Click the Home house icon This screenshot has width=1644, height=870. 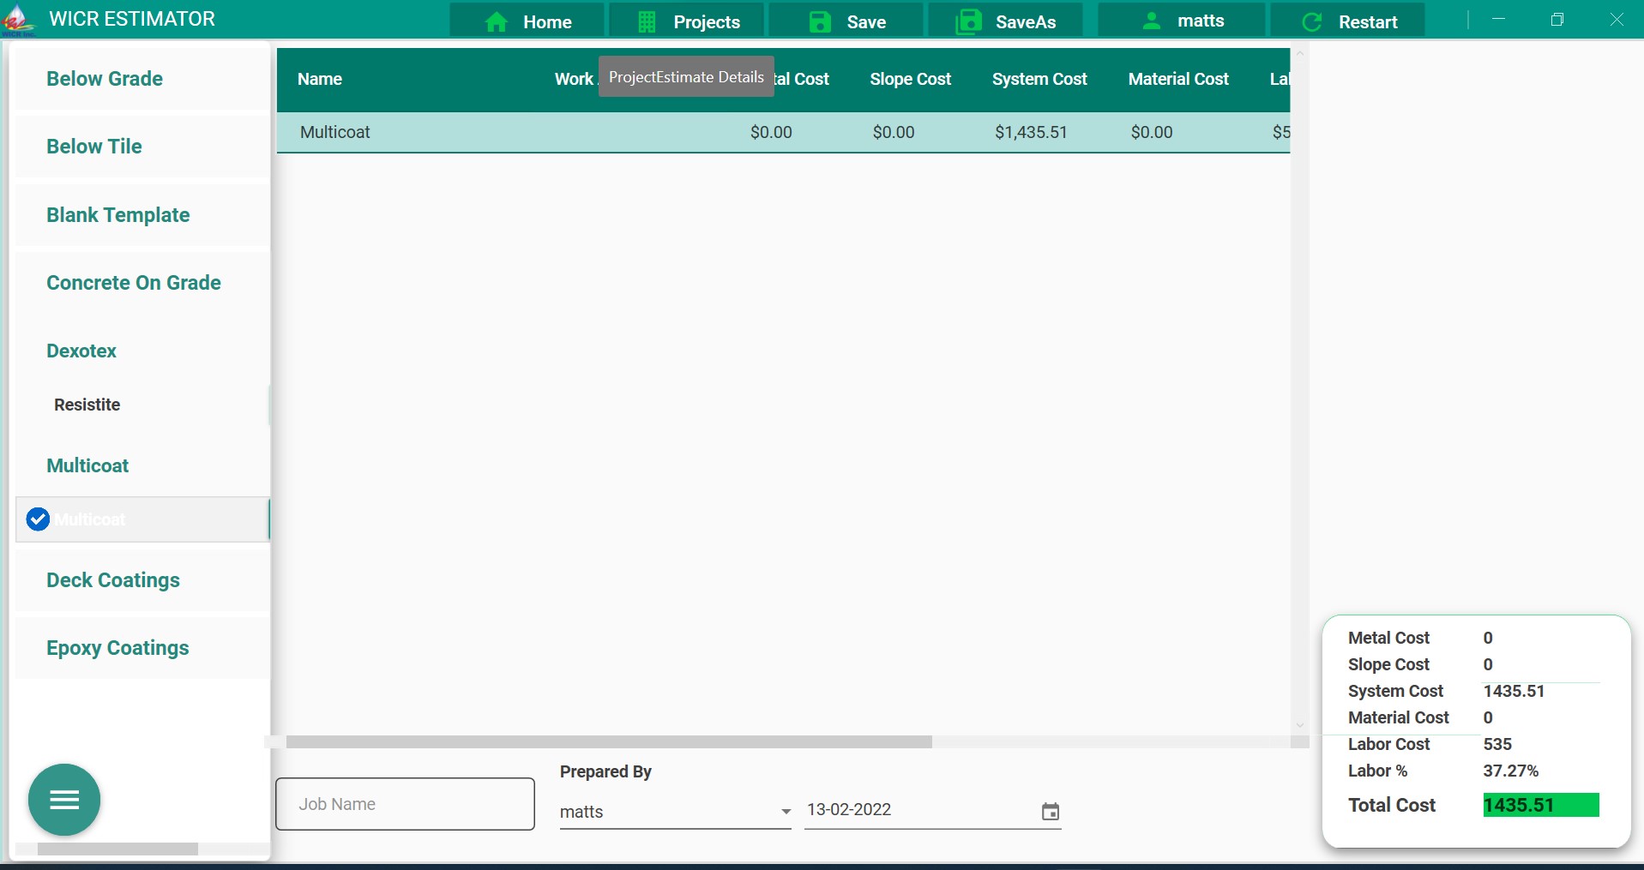pos(497,21)
